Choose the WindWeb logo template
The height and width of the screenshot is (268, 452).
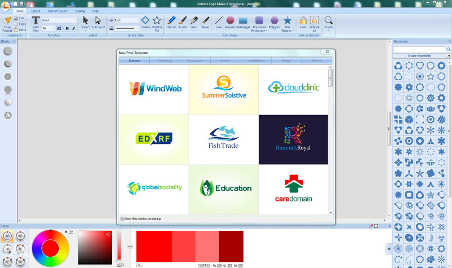pos(154,90)
